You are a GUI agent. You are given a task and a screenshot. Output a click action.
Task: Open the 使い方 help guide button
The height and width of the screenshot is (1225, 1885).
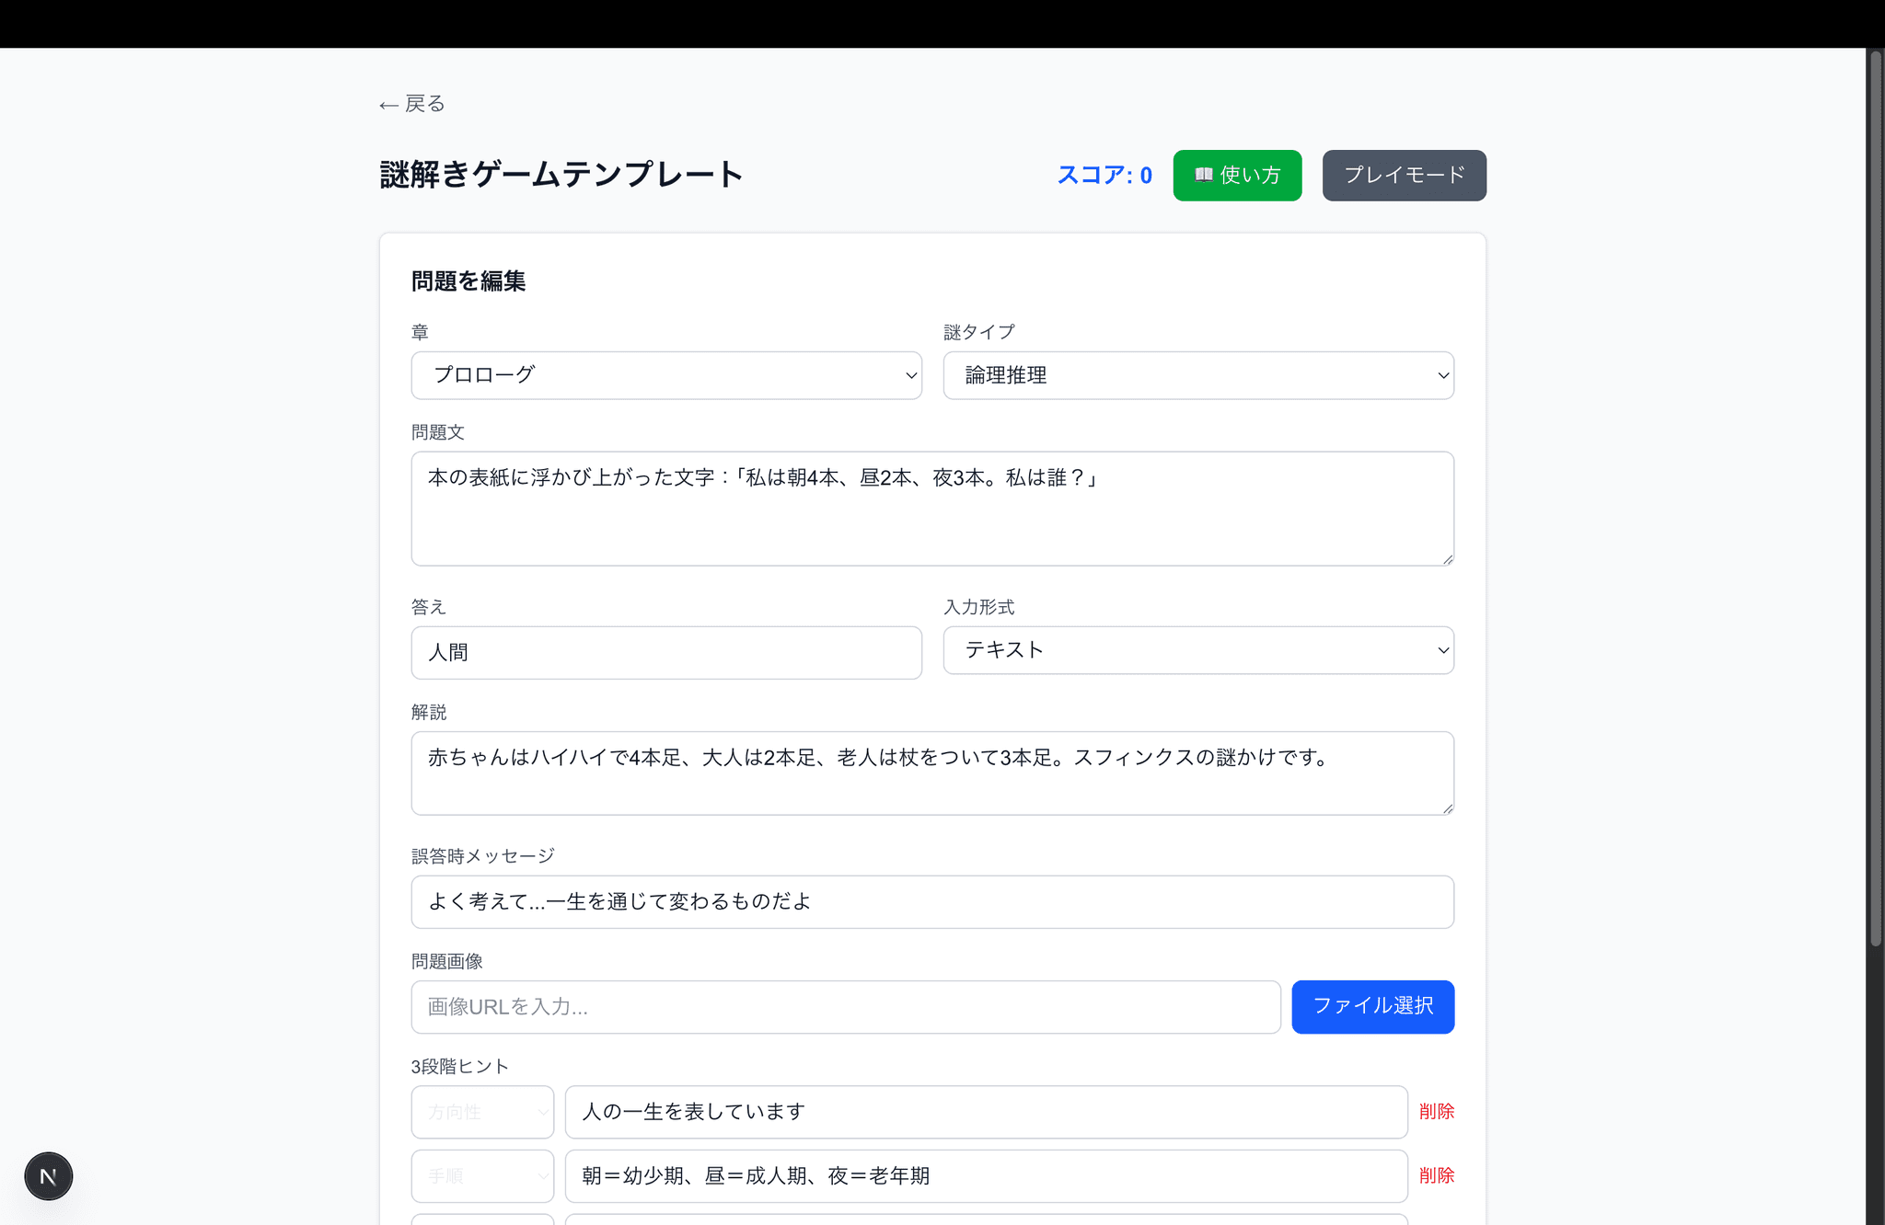pyautogui.click(x=1236, y=175)
